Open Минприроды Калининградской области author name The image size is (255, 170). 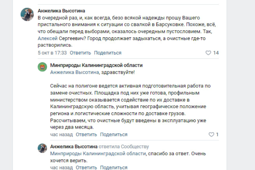click(96, 65)
